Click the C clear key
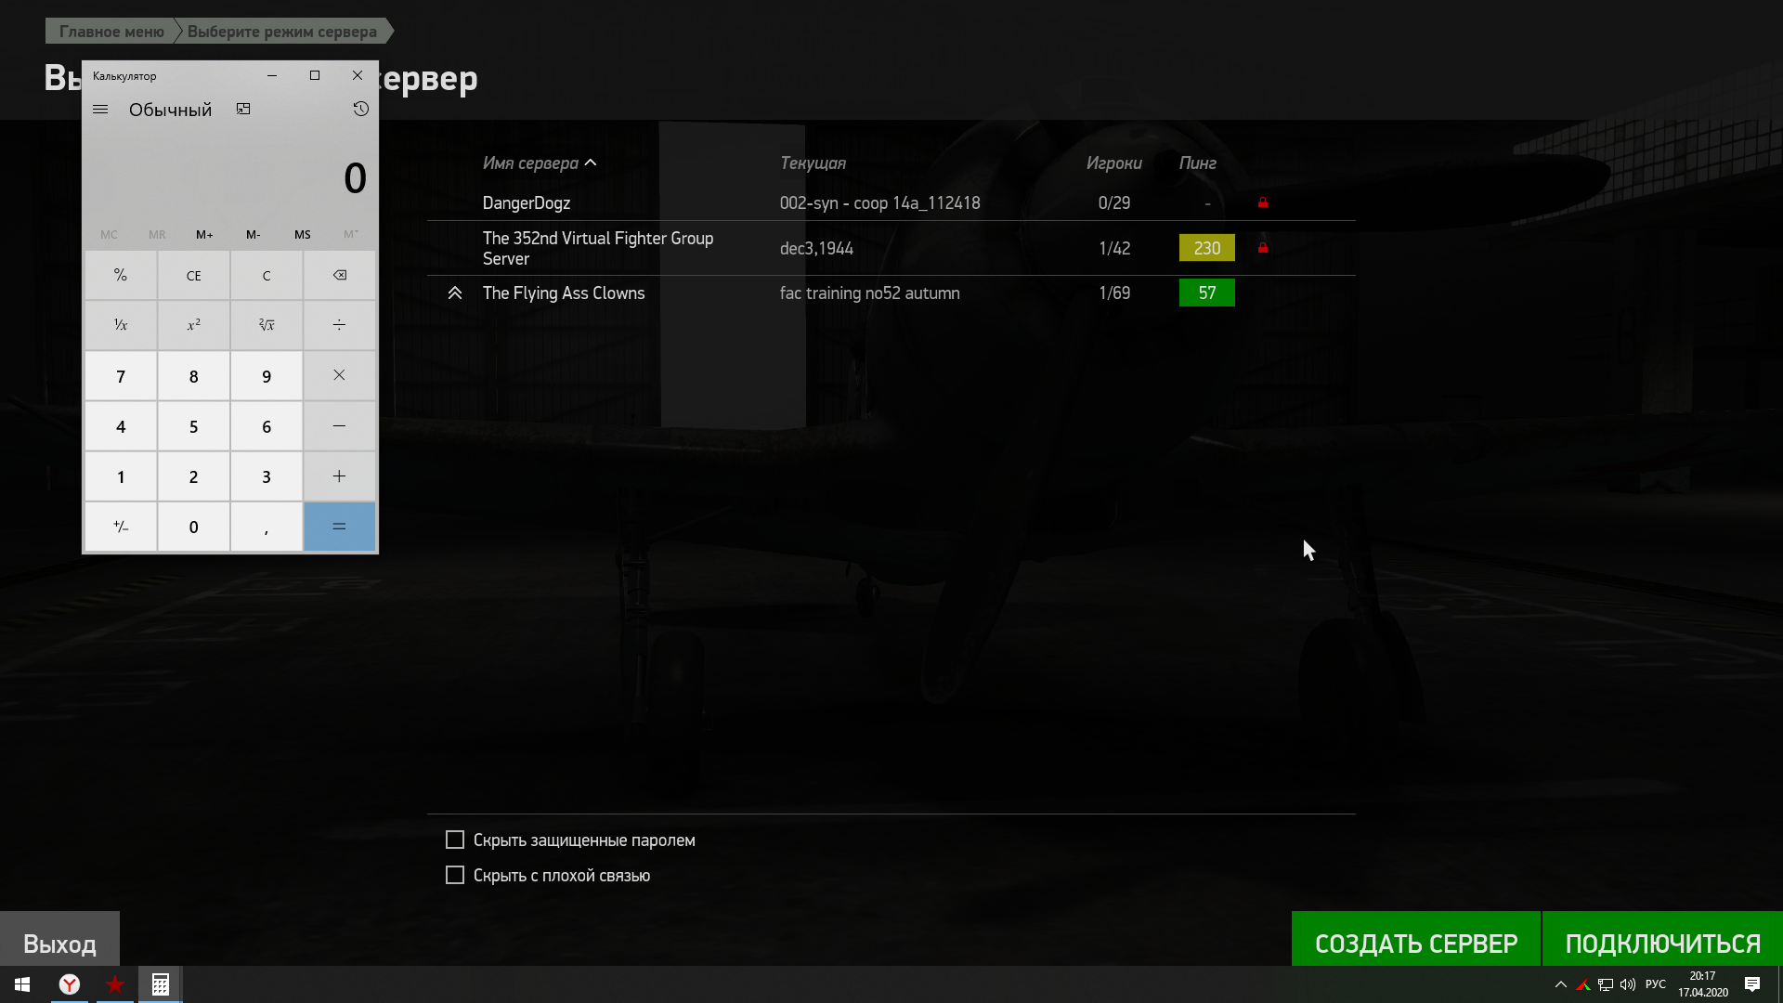Screen dimensions: 1783x1003 [x=267, y=275]
